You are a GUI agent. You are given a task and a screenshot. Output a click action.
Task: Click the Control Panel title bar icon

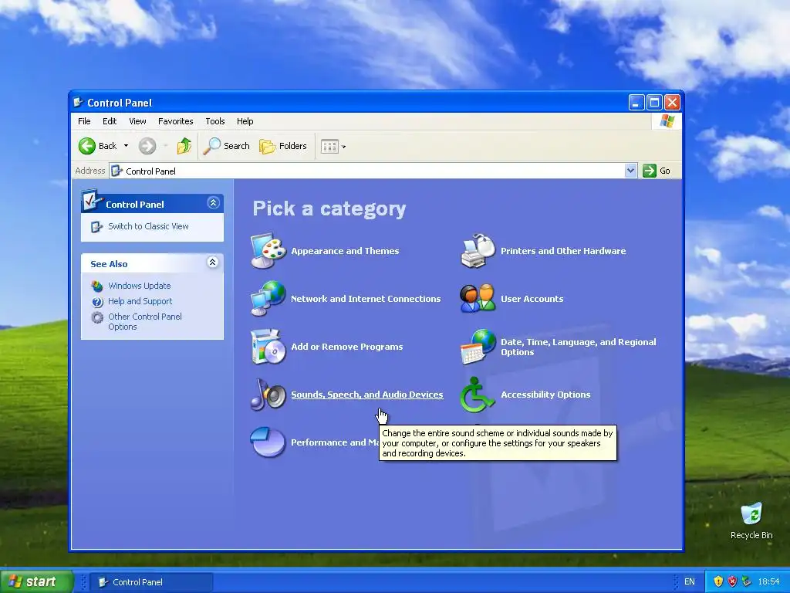(x=78, y=103)
